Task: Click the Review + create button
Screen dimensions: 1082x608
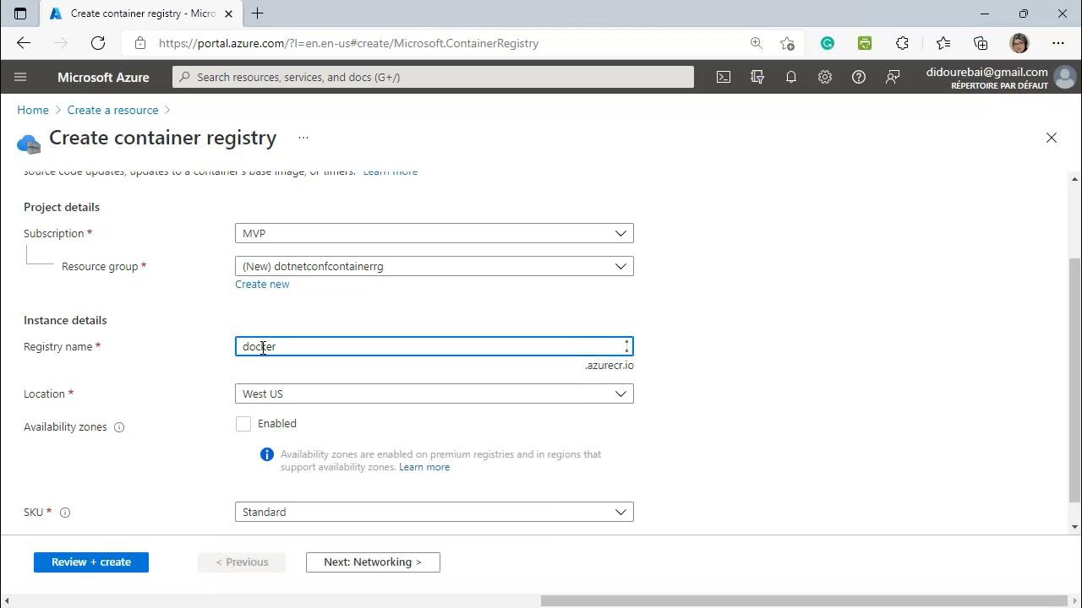Action: tap(91, 562)
